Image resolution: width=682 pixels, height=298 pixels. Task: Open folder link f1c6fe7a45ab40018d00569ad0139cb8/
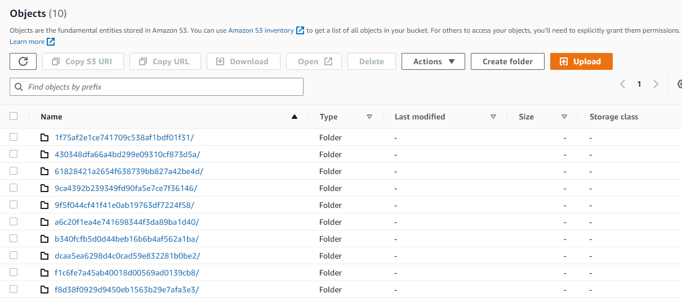click(127, 273)
